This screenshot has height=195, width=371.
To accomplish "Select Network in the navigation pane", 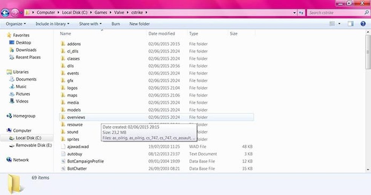I will (21, 160).
